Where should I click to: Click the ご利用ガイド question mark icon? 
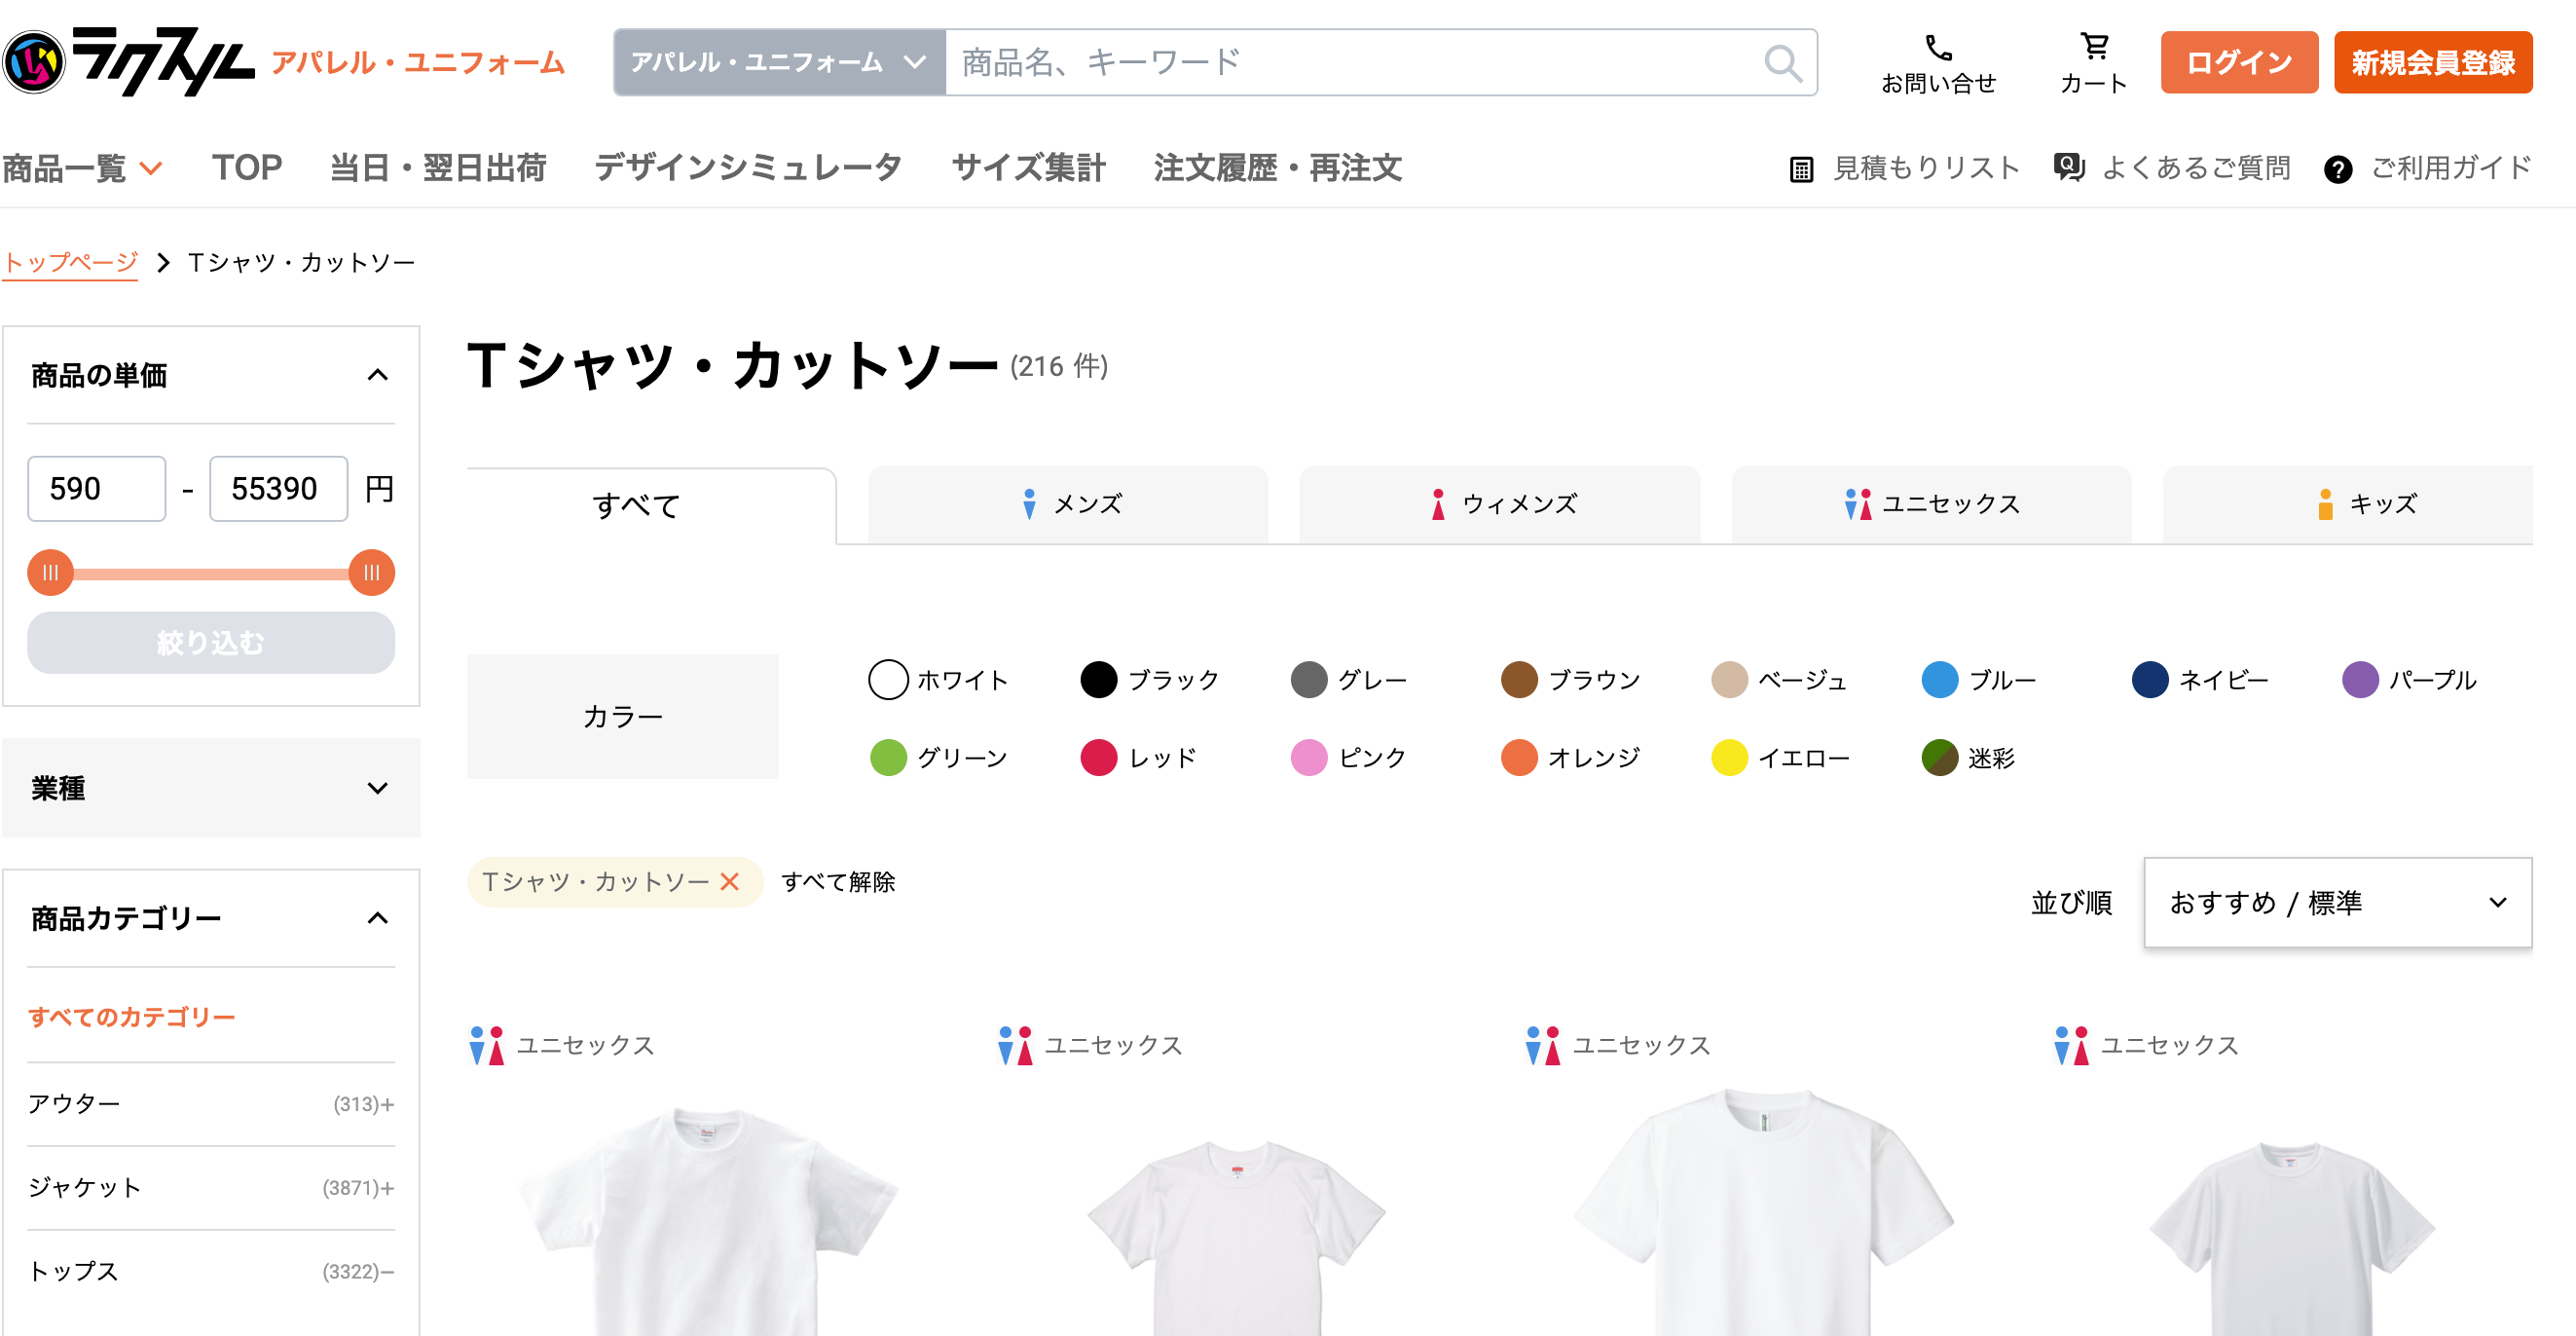tap(2338, 169)
